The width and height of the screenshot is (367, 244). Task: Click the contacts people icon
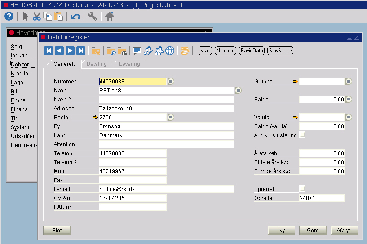[159, 51]
